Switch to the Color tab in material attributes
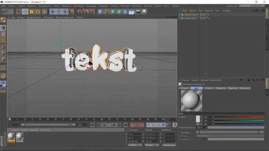 [x=196, y=88]
